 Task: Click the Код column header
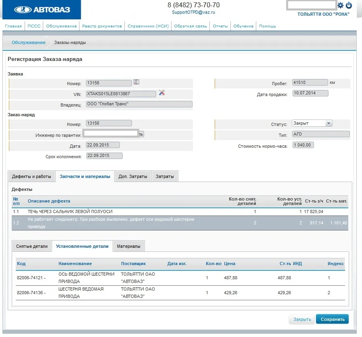[x=21, y=264]
